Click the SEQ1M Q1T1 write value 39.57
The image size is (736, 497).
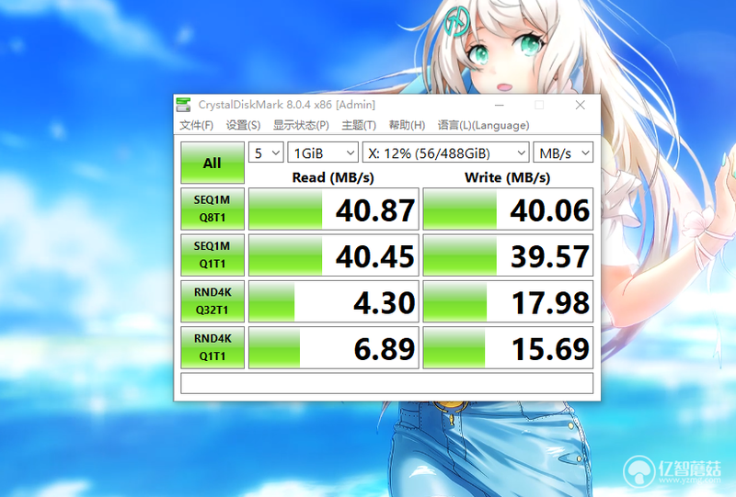click(x=508, y=255)
